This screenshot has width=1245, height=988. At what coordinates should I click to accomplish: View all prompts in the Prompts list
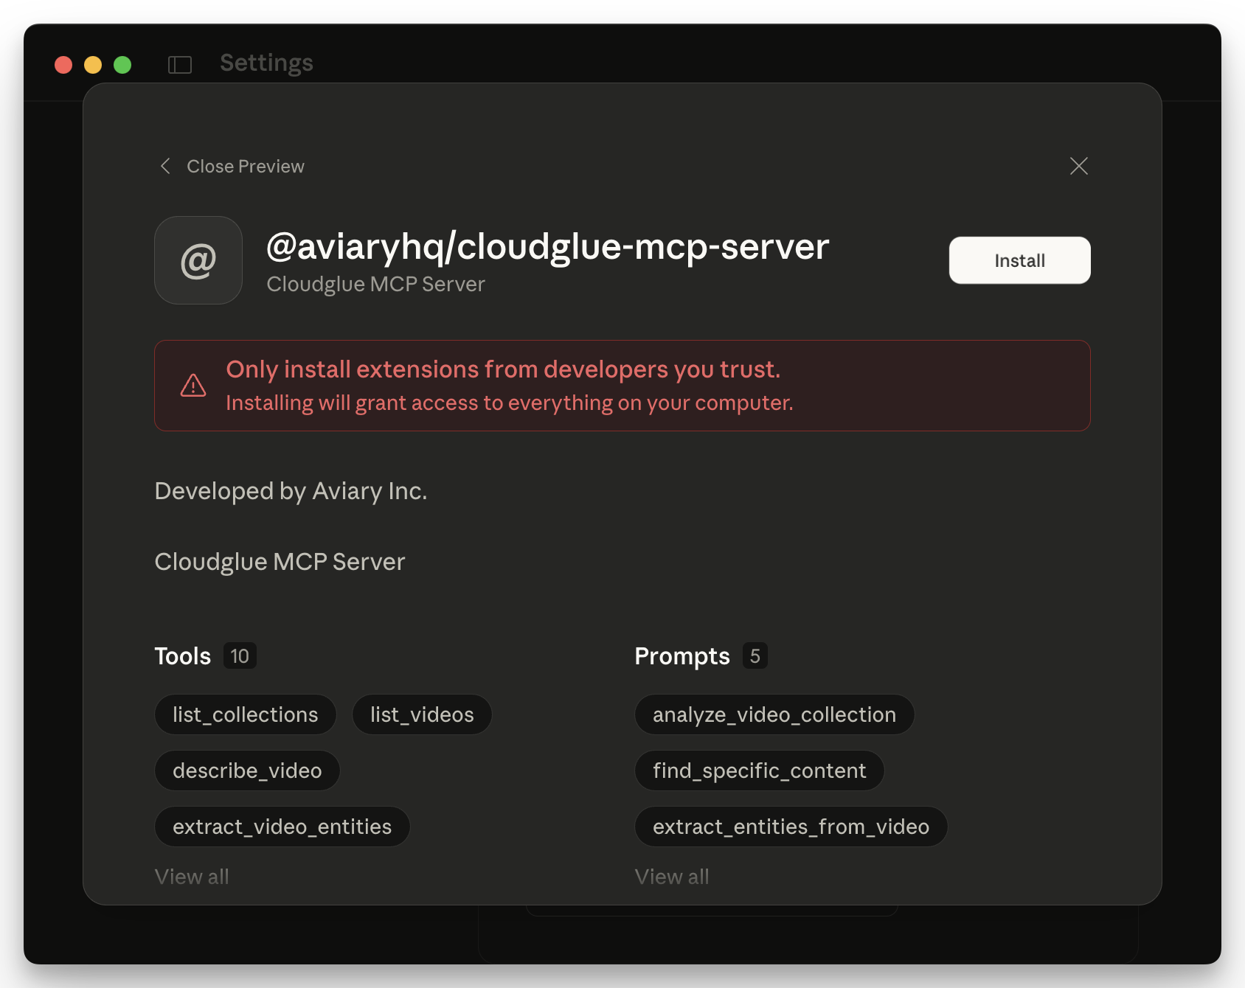click(672, 876)
